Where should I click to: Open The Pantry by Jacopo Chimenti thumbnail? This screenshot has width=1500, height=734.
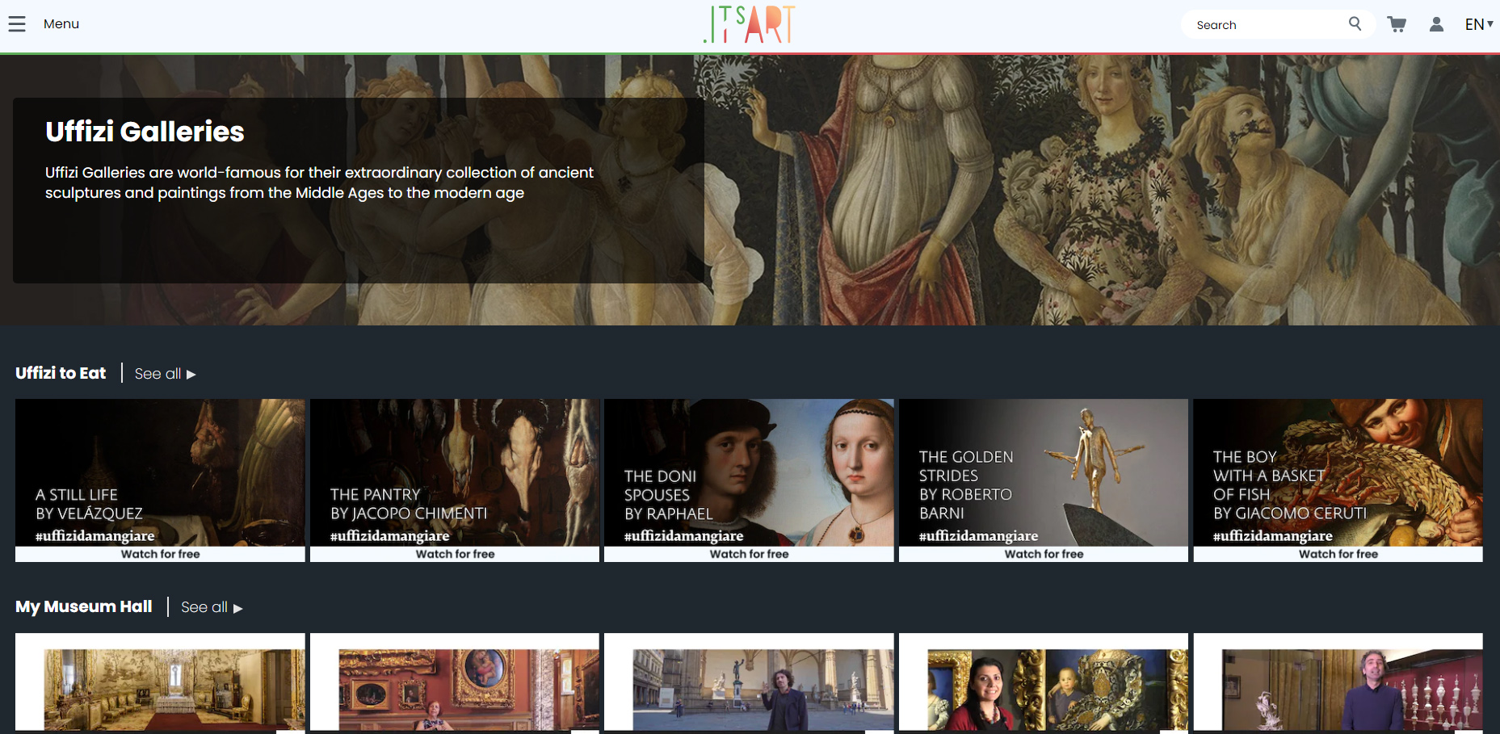click(455, 472)
